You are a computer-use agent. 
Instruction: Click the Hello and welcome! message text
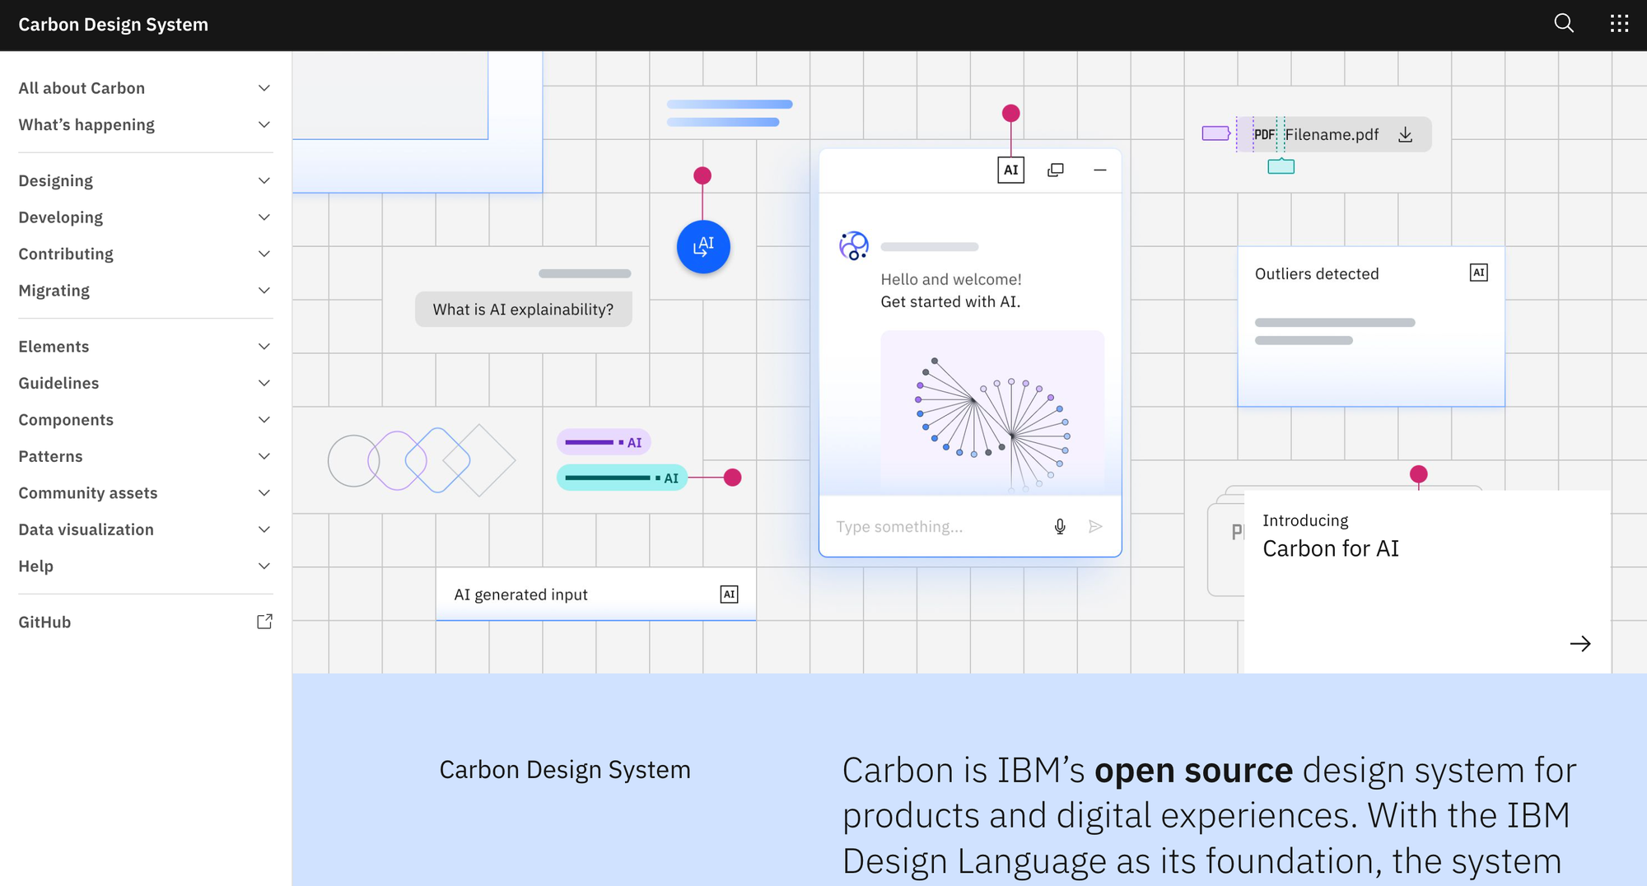pos(951,280)
